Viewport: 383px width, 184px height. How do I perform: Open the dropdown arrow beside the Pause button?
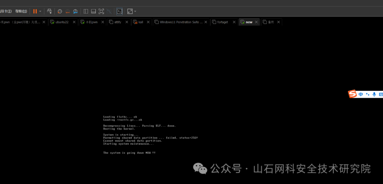point(40,11)
